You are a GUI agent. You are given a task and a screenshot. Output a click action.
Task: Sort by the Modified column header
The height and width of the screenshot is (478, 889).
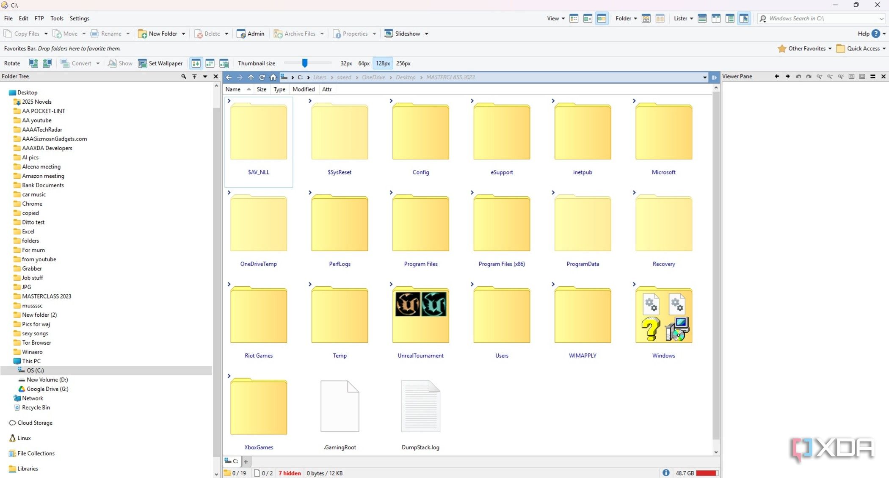(304, 89)
